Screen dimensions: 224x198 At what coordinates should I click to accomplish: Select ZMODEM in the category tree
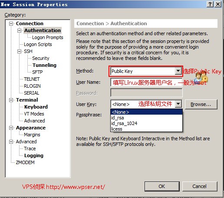[25, 162]
